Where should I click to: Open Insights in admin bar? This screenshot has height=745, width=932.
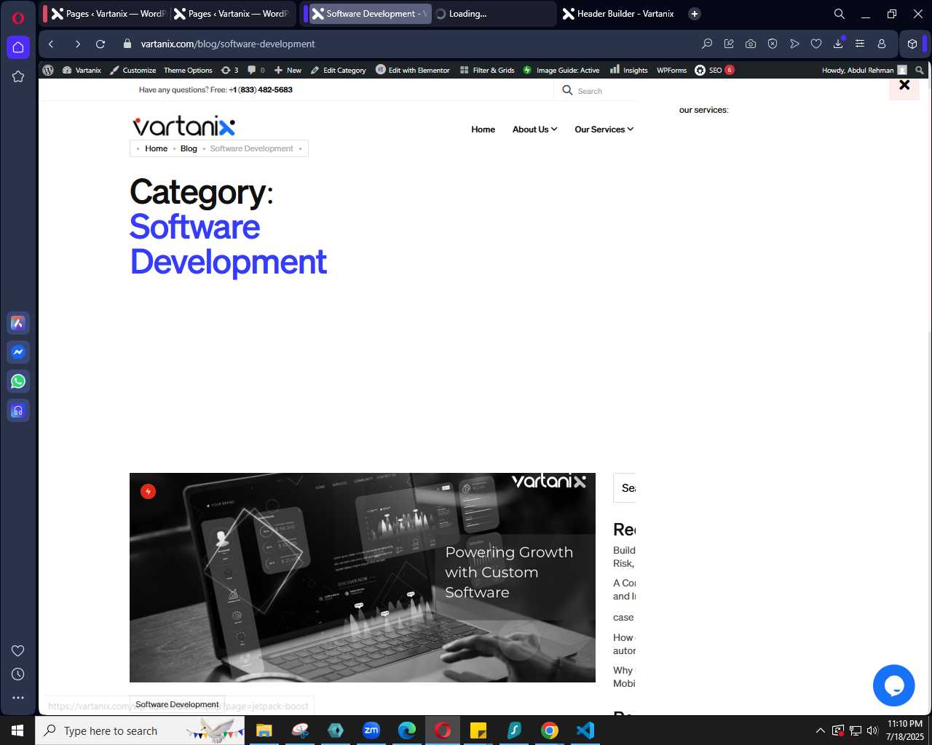click(x=628, y=70)
